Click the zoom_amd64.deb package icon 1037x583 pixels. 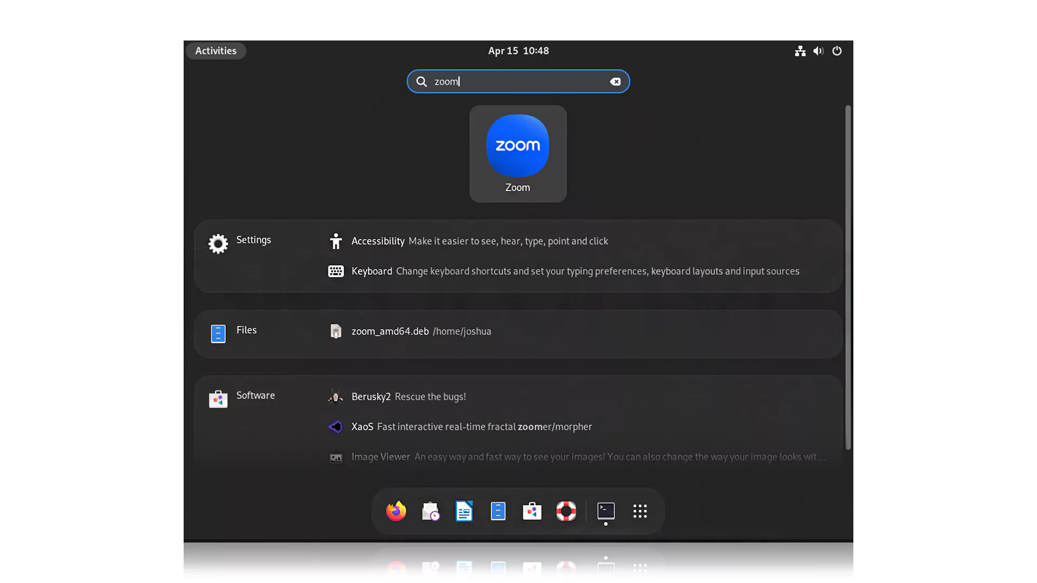[x=335, y=331]
